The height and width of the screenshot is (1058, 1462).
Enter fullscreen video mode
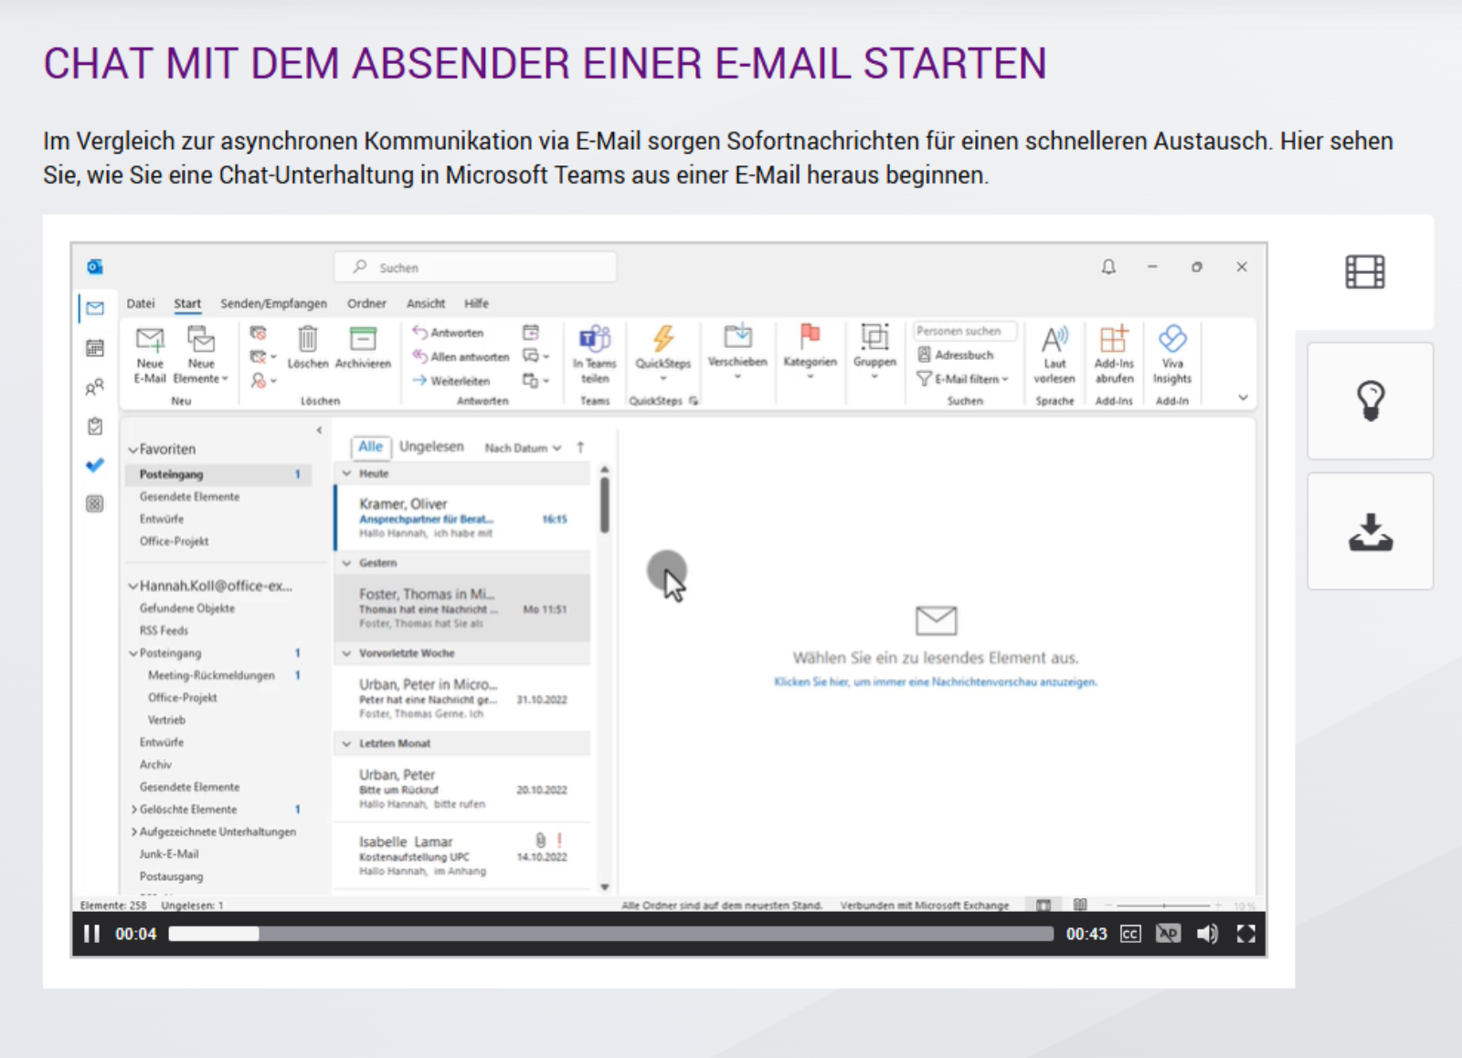1245,934
